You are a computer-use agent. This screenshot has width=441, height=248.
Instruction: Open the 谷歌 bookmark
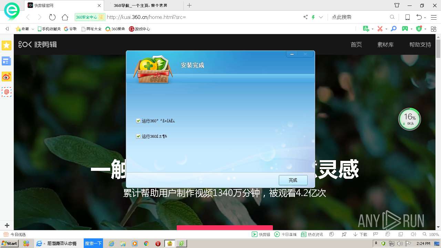[x=71, y=29]
